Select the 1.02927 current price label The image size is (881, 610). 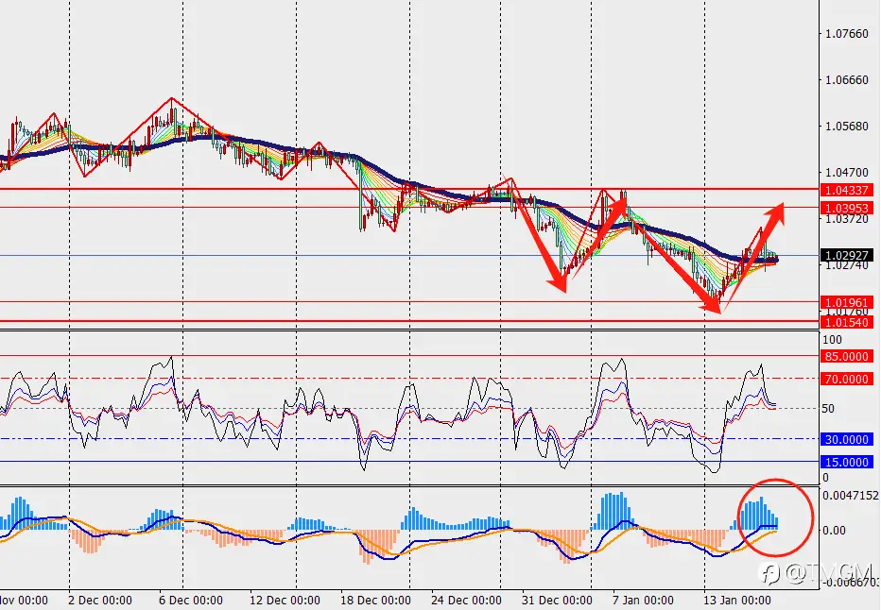(847, 255)
